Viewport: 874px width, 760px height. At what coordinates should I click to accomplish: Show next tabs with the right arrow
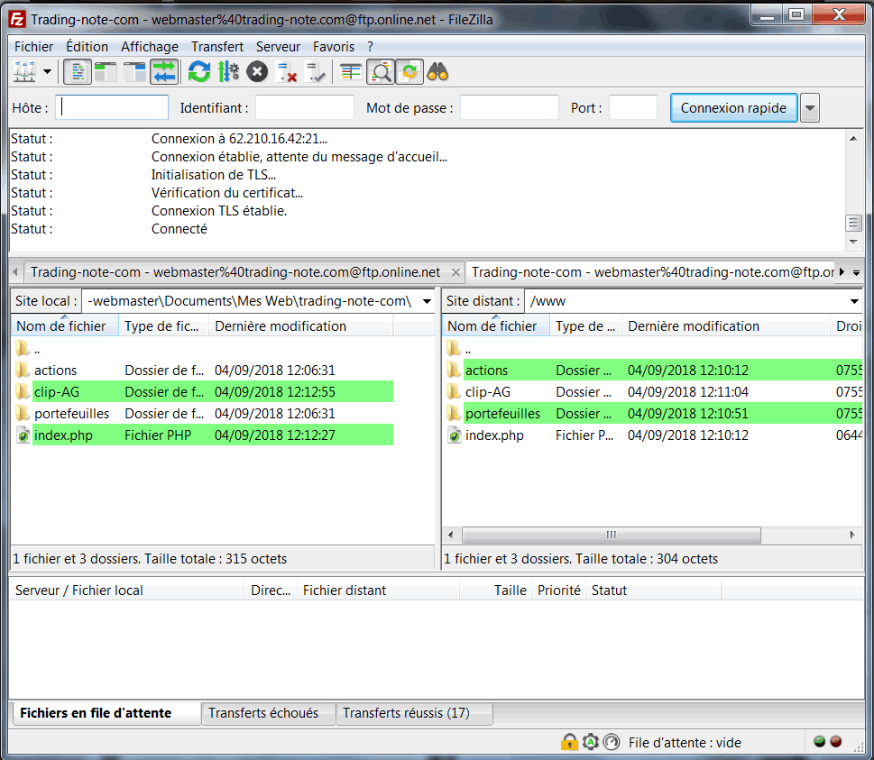(842, 272)
